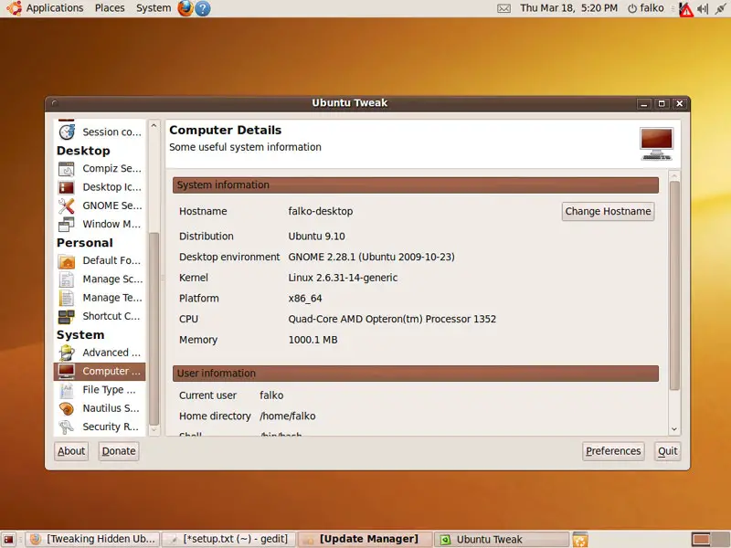Open the Places menu

tap(110, 8)
